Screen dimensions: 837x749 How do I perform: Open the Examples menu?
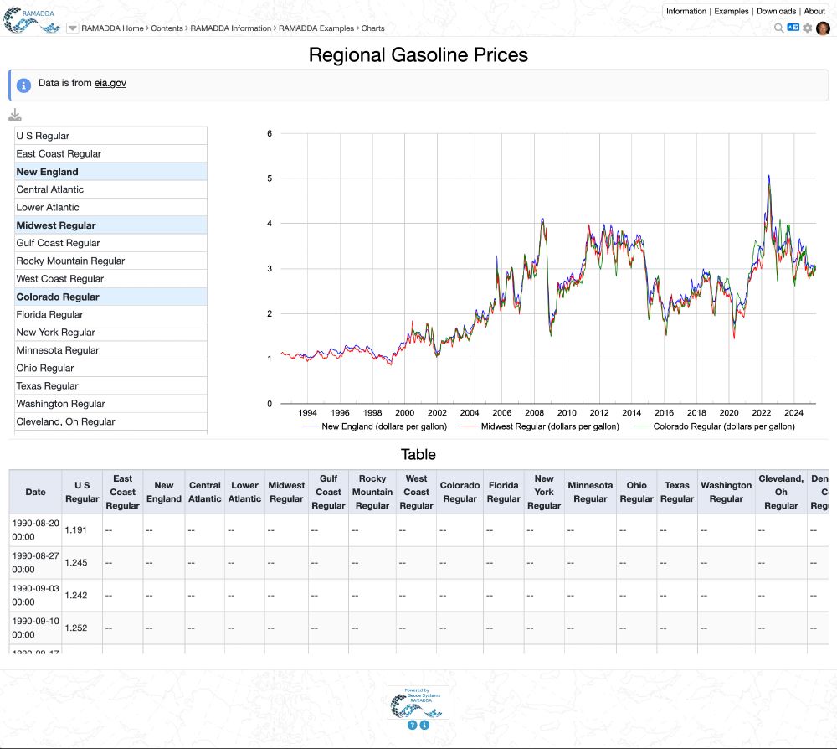[732, 11]
